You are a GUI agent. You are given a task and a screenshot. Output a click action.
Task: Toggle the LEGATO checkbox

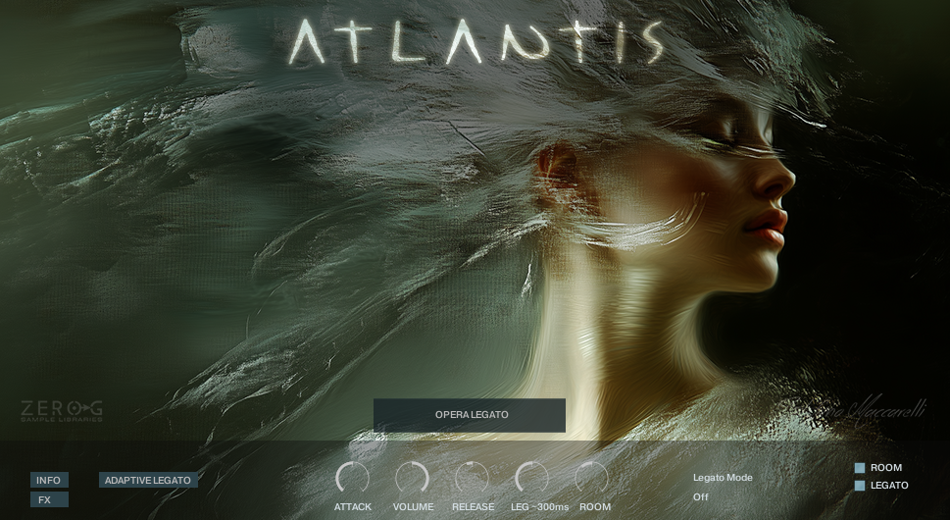860,486
